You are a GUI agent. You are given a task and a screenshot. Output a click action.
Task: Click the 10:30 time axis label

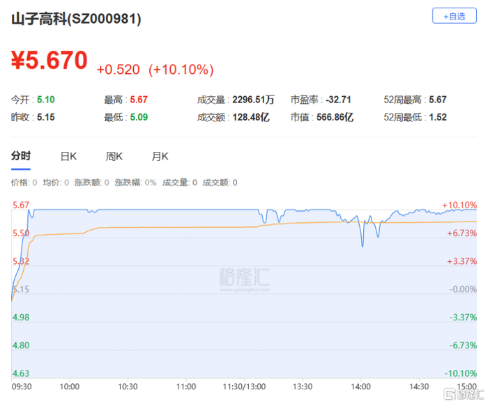click(x=128, y=387)
